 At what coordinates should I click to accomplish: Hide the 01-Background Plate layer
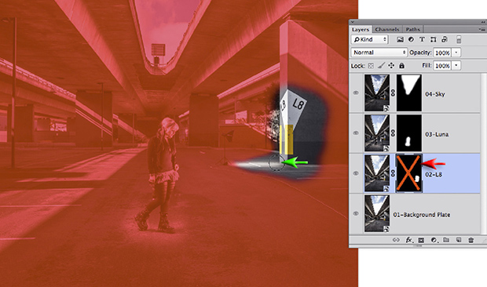tap(356, 213)
